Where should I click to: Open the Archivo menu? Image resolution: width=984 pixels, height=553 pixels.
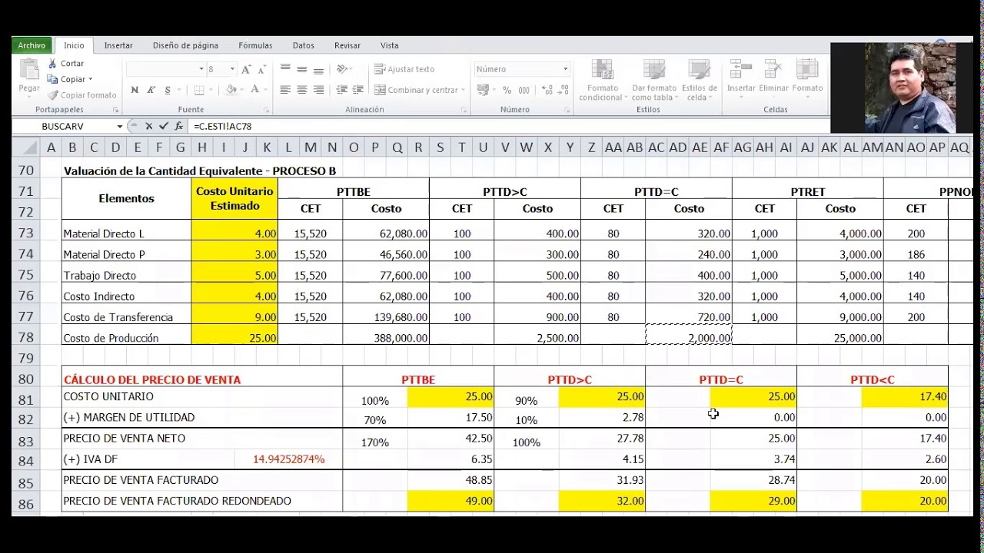(x=31, y=45)
